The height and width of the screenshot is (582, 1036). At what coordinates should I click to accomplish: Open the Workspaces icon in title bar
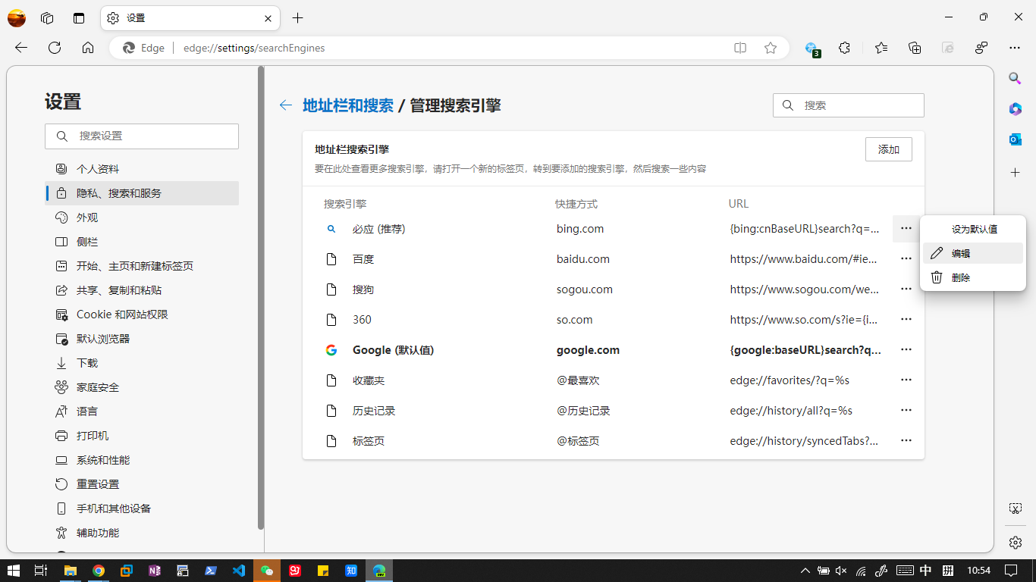pos(47,17)
